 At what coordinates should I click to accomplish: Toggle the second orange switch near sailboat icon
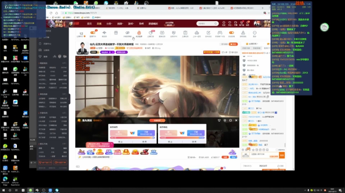tap(231, 32)
